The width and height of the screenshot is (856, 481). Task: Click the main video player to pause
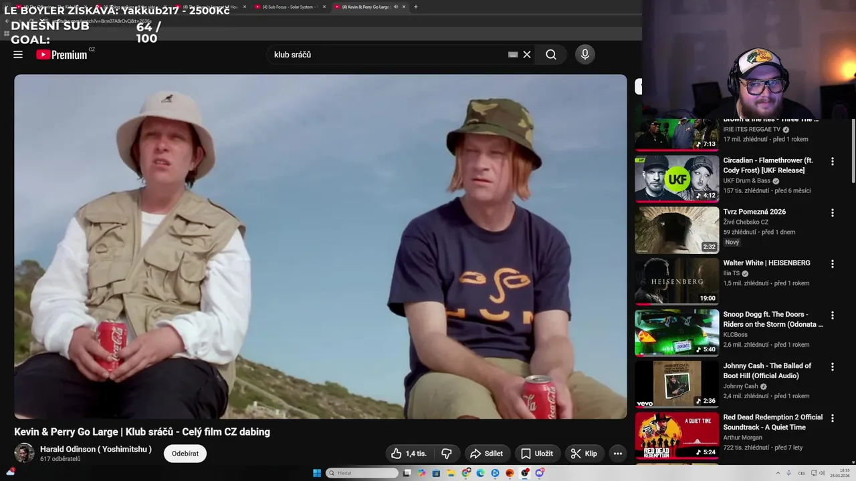pos(320,247)
